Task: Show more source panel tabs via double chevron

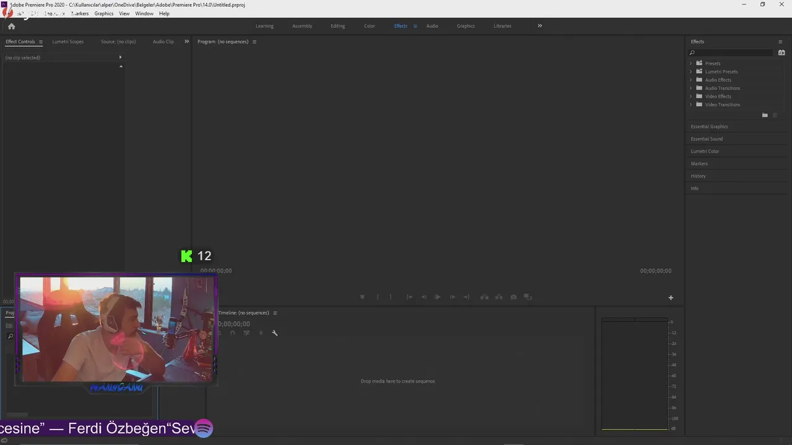Action: [187, 41]
